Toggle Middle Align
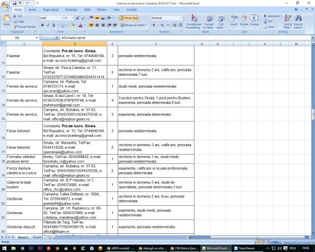The image size is (315, 252). [x=97, y=18]
